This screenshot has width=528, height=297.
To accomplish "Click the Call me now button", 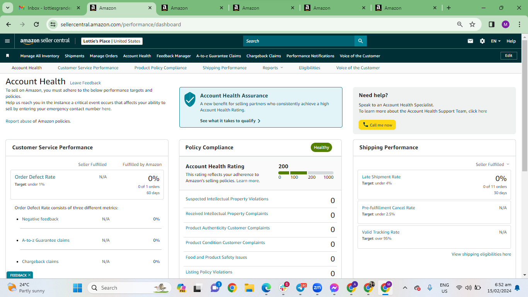I will (377, 125).
